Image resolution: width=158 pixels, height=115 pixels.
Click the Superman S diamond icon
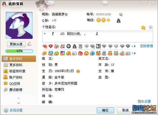pos(128,46)
